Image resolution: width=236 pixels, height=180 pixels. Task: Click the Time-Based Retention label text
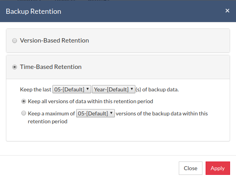[x=51, y=67]
